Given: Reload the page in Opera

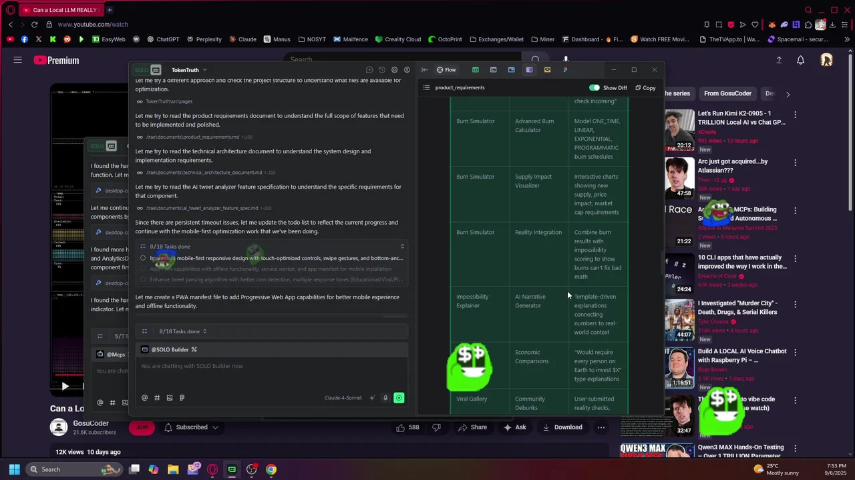Looking at the screenshot, I should coord(34,25).
